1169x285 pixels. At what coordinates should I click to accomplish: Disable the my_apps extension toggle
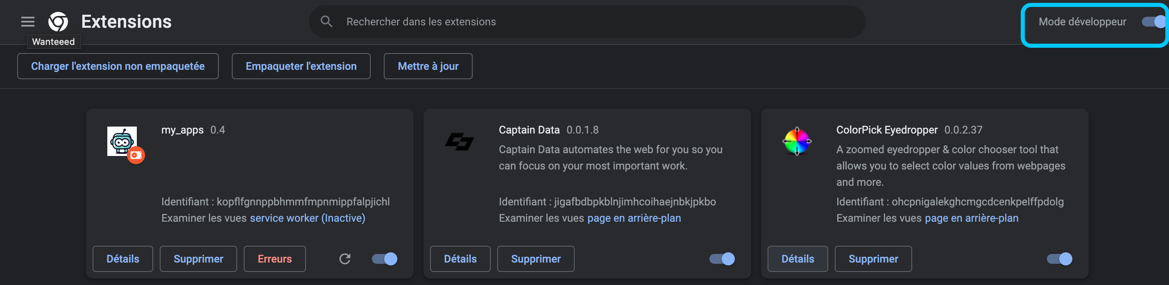click(x=384, y=259)
